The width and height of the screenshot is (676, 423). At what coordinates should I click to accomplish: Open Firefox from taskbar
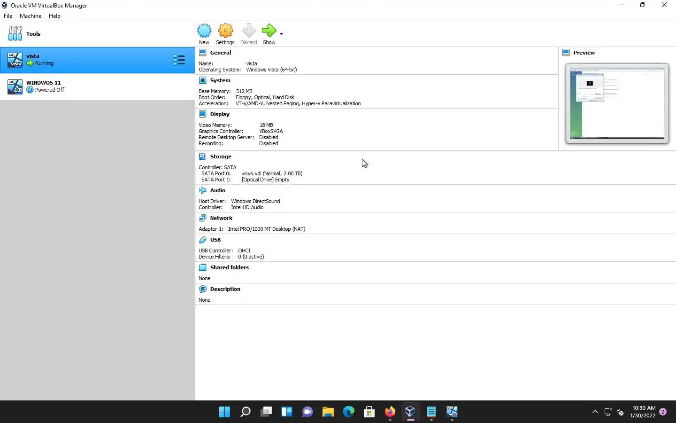pyautogui.click(x=390, y=412)
